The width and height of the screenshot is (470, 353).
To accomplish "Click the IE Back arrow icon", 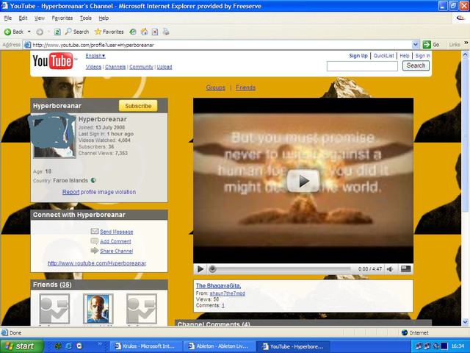I will [x=7, y=32].
